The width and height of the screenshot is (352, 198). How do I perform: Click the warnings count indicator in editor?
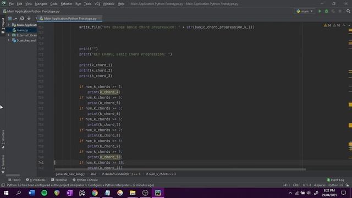pyautogui.click(x=332, y=25)
